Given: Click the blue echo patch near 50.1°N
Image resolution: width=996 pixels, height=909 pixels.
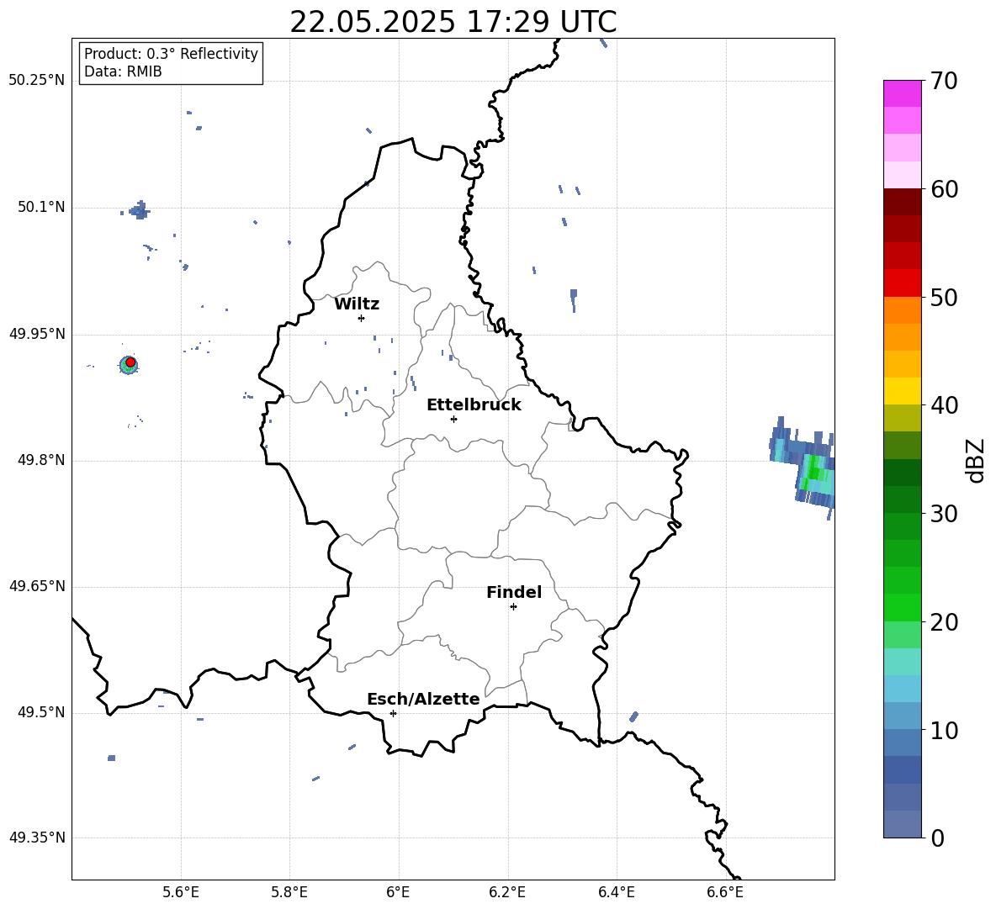Looking at the screenshot, I should (139, 210).
